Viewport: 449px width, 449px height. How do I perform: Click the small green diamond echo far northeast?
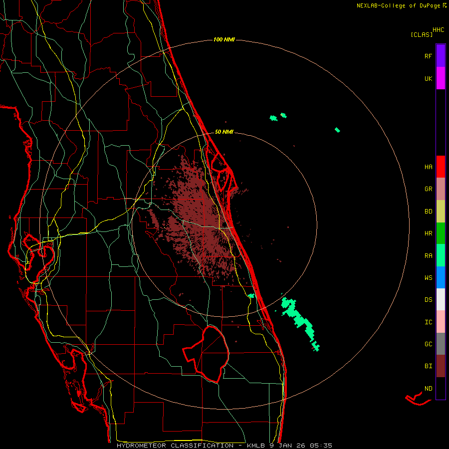pyautogui.click(x=337, y=130)
